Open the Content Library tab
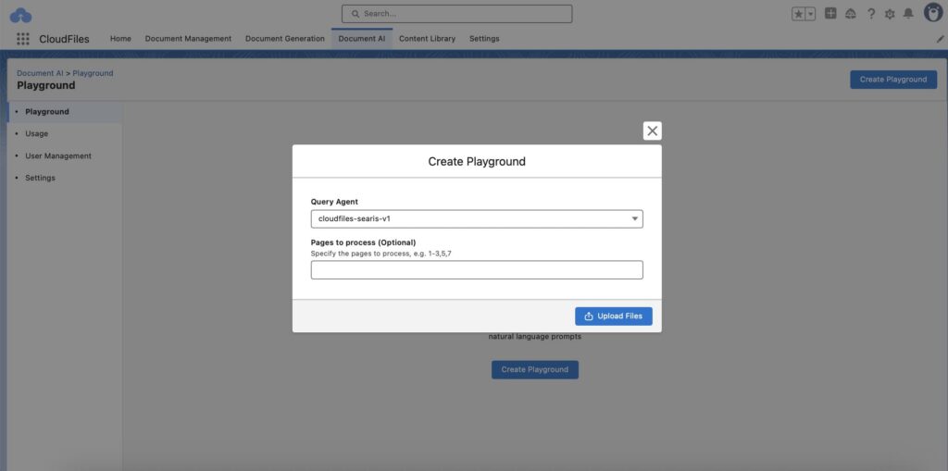 (x=427, y=39)
